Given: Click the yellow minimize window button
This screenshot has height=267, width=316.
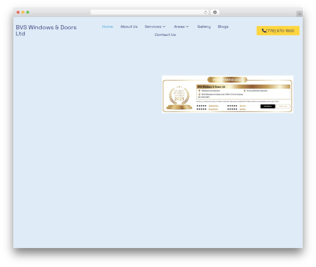Looking at the screenshot, I should (x=23, y=12).
